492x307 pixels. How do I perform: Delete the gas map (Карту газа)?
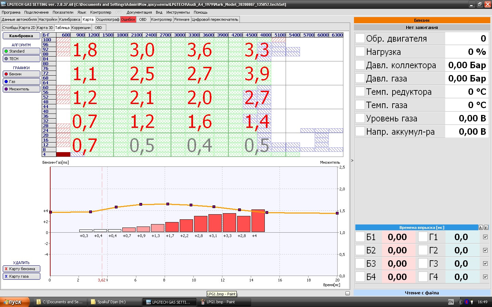tap(21, 276)
